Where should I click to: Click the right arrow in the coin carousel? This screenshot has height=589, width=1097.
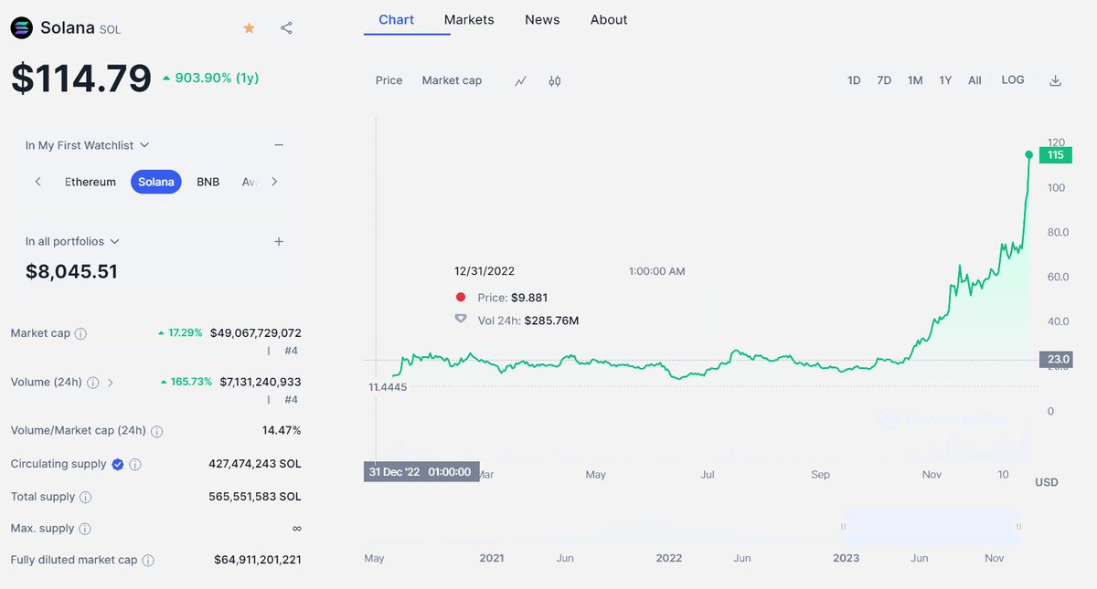click(274, 182)
